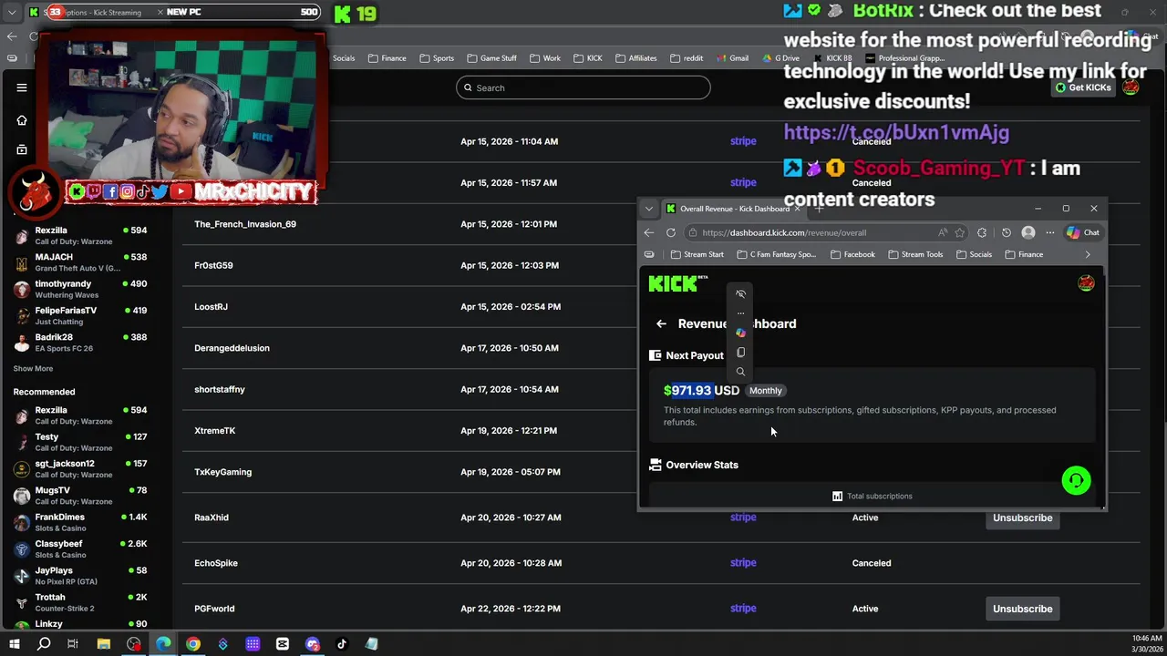The width and height of the screenshot is (1167, 656).
Task: Reload the Kick Dashboard page
Action: click(x=671, y=232)
